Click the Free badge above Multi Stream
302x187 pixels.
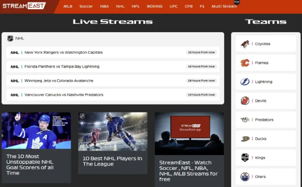[237, 2]
